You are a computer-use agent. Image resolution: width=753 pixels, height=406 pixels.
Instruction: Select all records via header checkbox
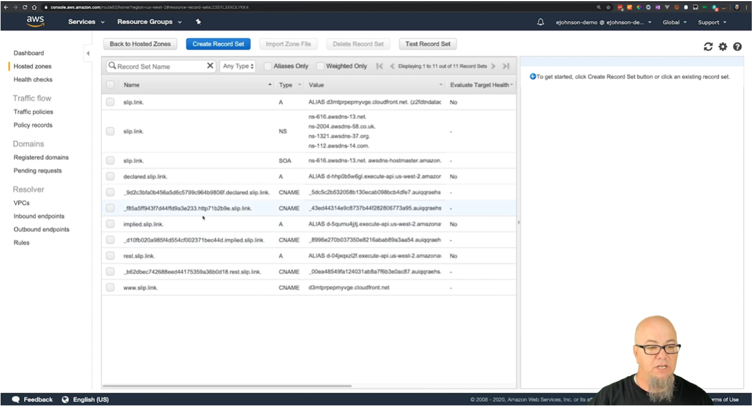(x=110, y=85)
